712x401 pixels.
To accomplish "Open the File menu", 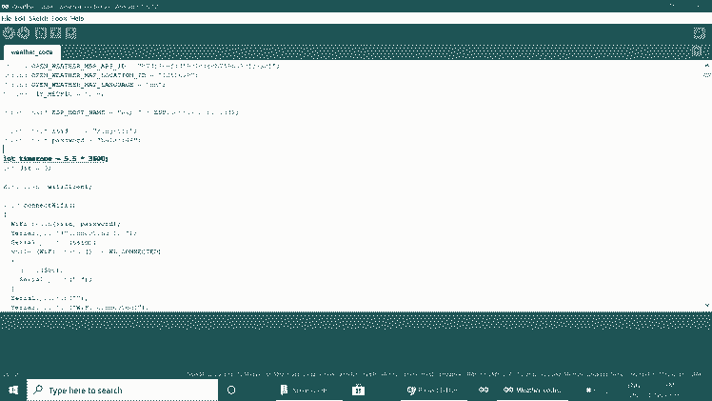I will (7, 18).
